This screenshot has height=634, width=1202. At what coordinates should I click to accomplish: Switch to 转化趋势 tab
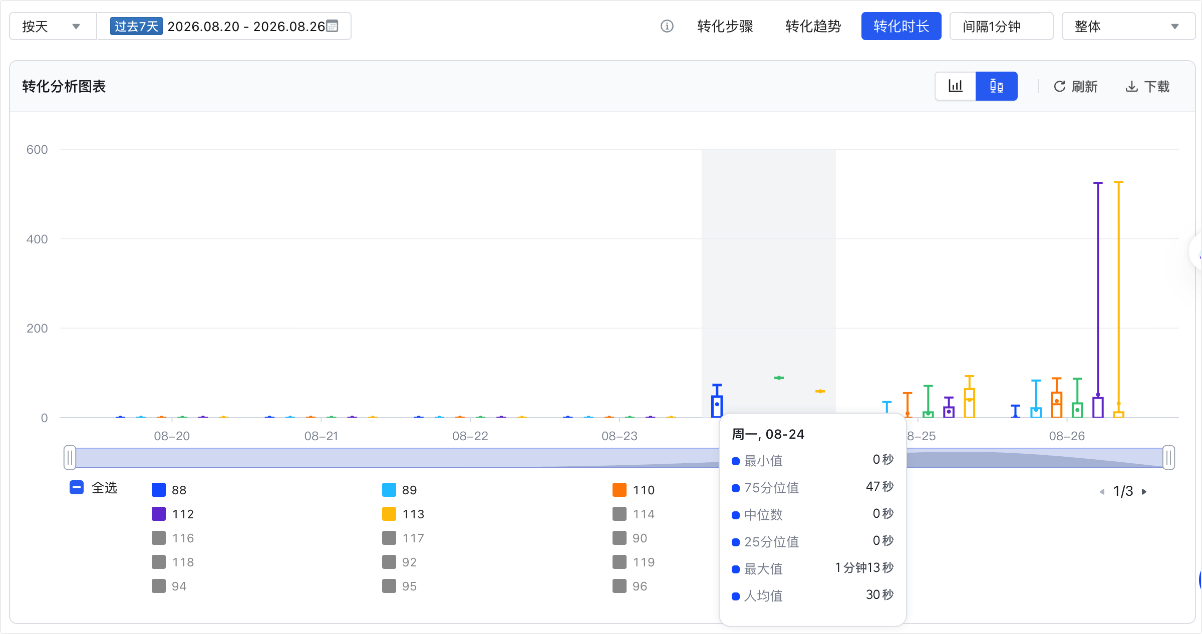[x=813, y=26]
